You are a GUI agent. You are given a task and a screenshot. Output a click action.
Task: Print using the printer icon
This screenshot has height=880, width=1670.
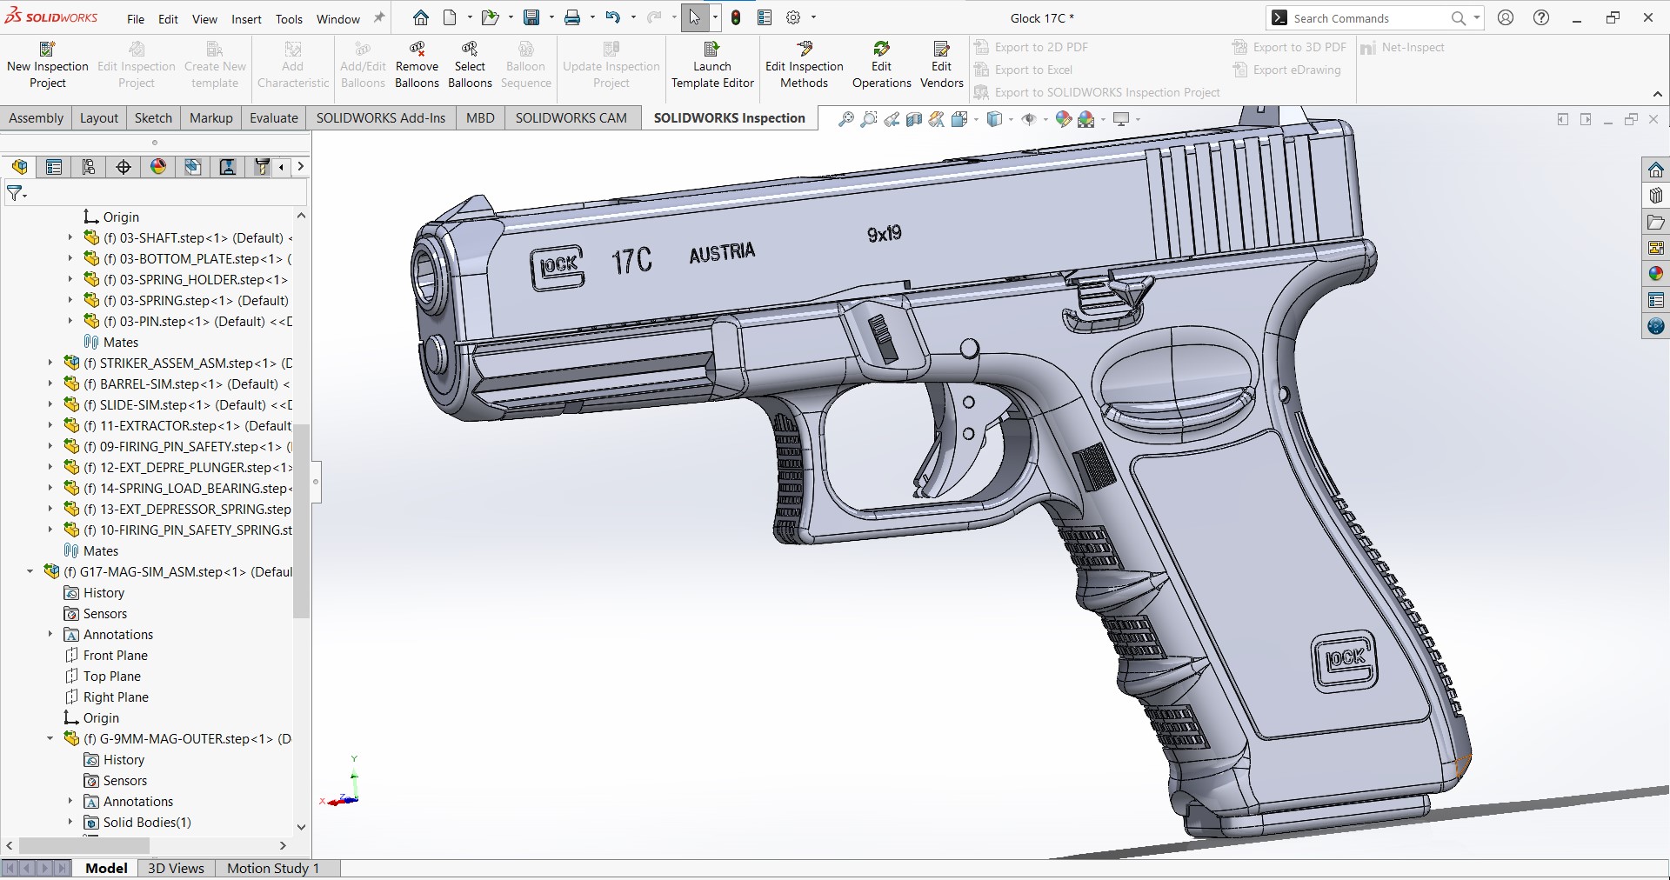572,17
